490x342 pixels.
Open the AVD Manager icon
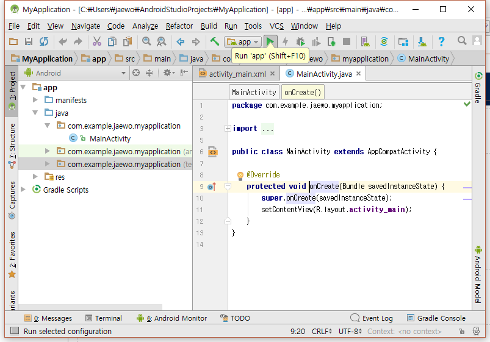(365, 41)
